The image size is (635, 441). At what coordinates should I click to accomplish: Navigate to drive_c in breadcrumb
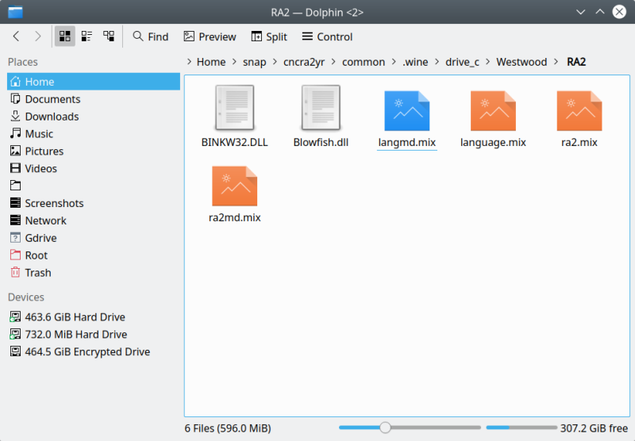pos(462,62)
